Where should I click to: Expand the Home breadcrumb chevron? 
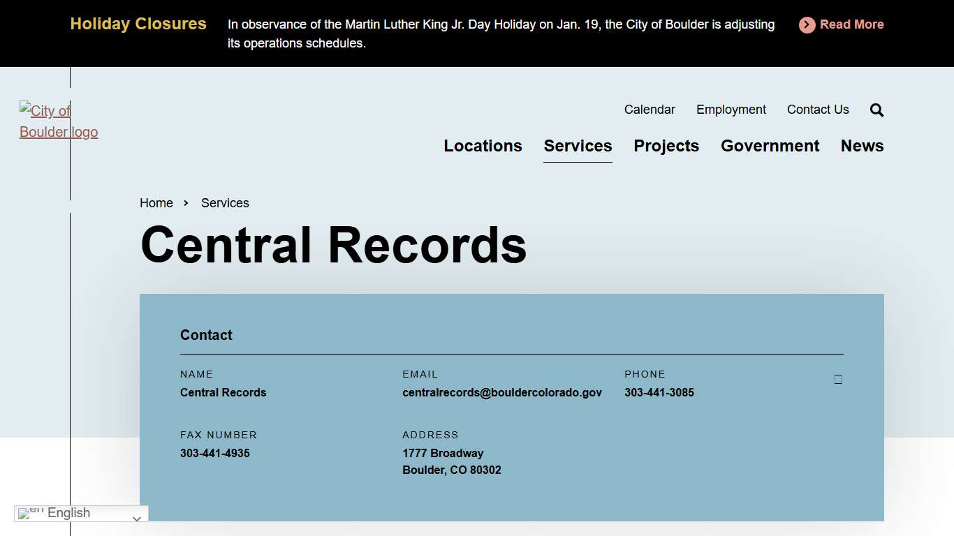point(185,203)
